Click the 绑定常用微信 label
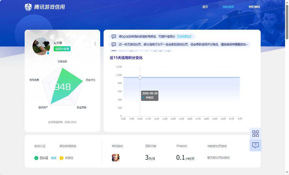Viewport: 289px width, 175px height. tap(68, 146)
